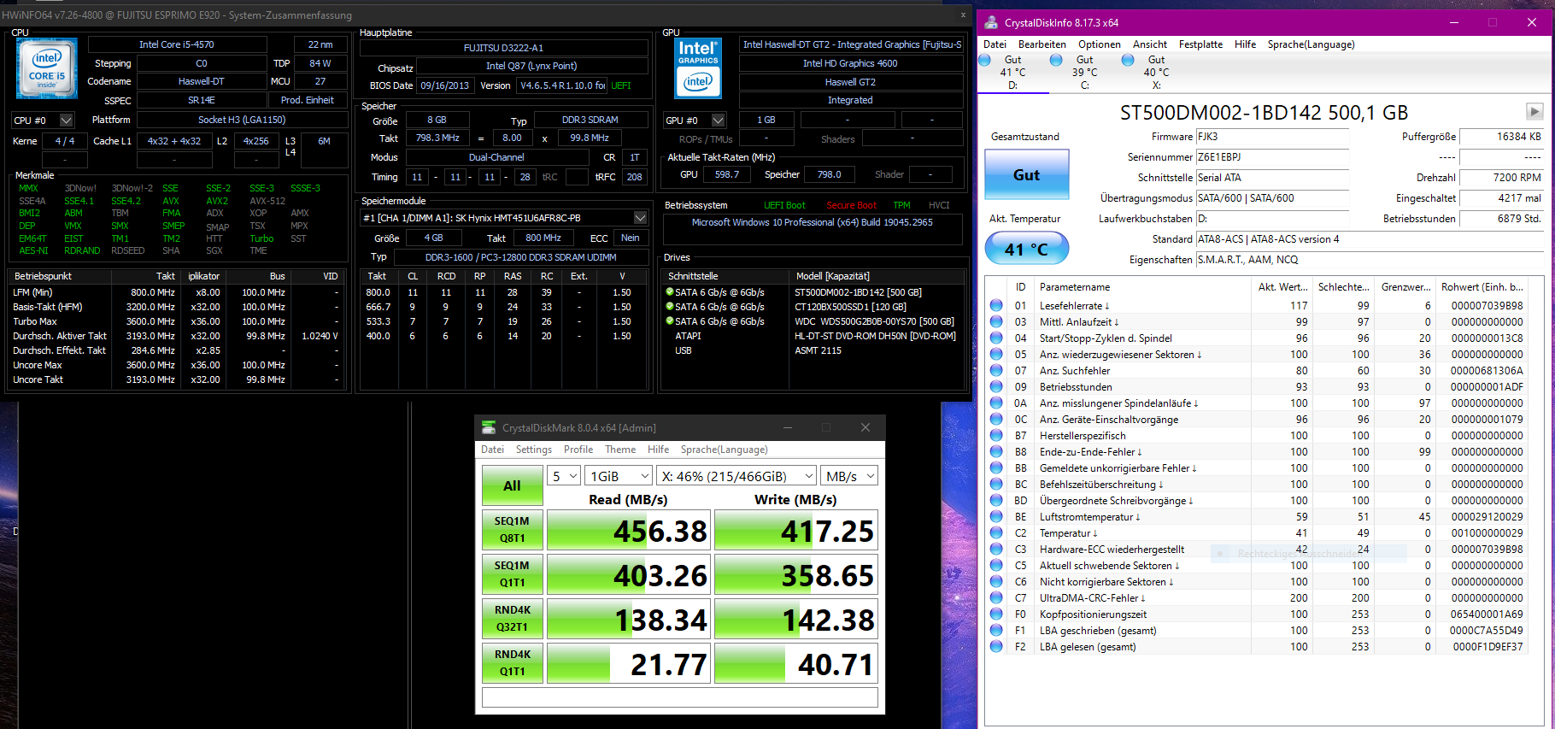1555x729 pixels.
Task: Open test count dropdown showing 5
Action: click(564, 476)
